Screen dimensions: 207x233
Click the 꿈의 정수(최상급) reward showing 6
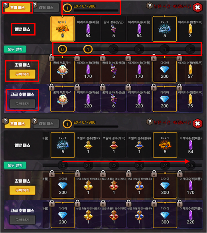coord(114,99)
